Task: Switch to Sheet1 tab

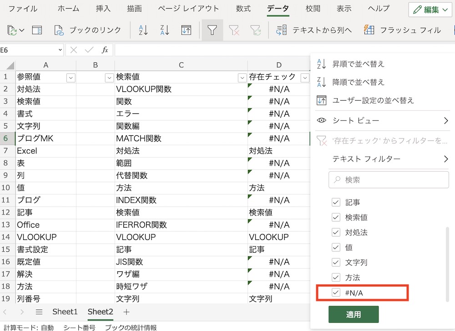Action: [65, 312]
